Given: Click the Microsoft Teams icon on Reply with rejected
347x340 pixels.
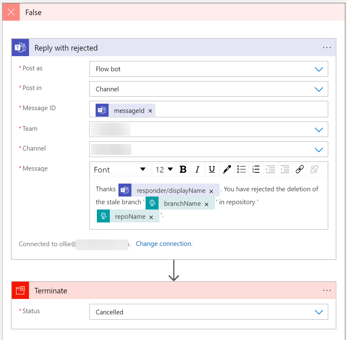Looking at the screenshot, I should [x=20, y=48].
